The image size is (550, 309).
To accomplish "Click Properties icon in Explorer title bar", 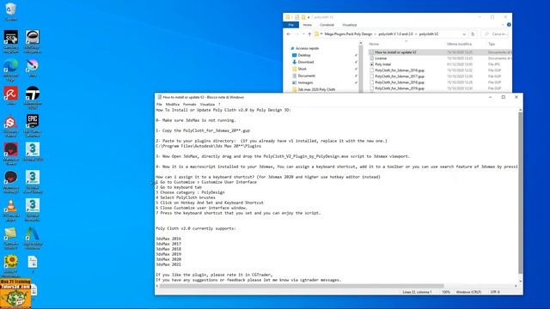I will point(296,17).
